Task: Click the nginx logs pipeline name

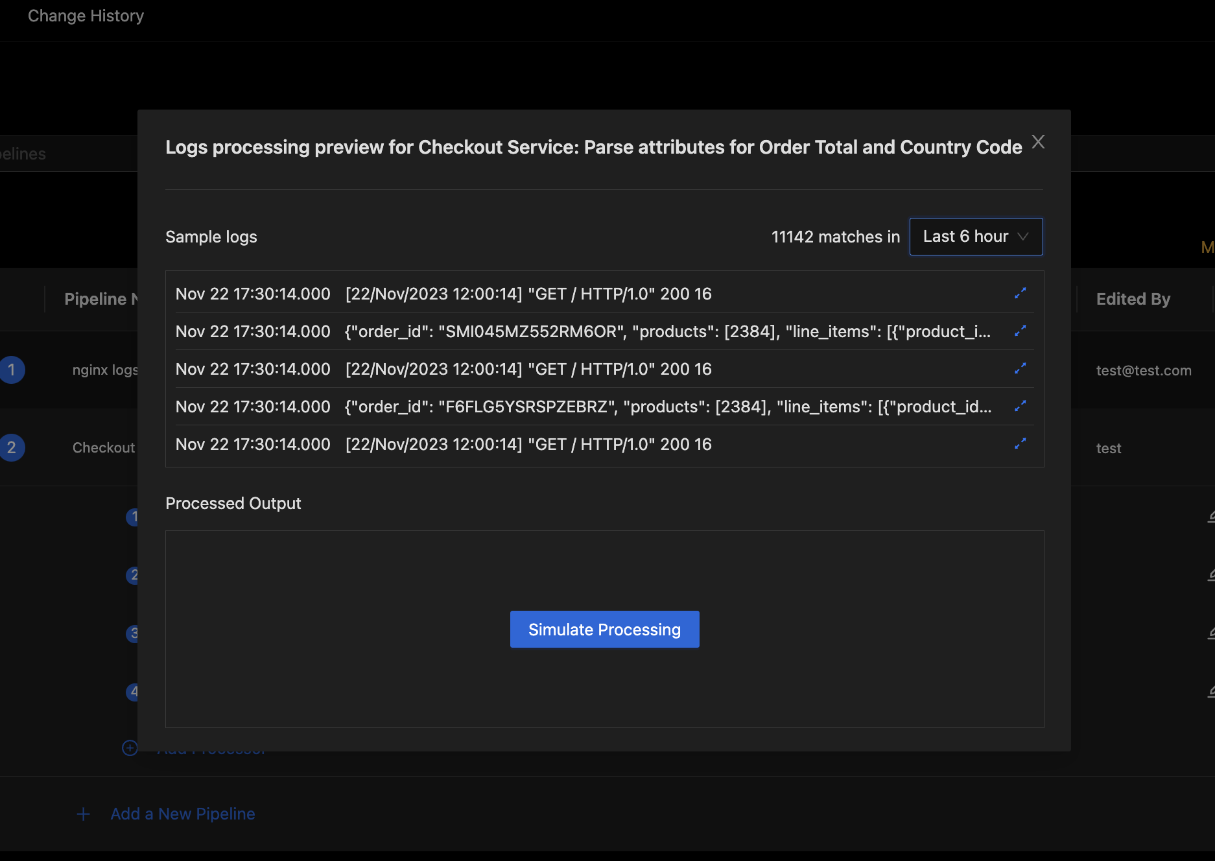Action: tap(104, 370)
